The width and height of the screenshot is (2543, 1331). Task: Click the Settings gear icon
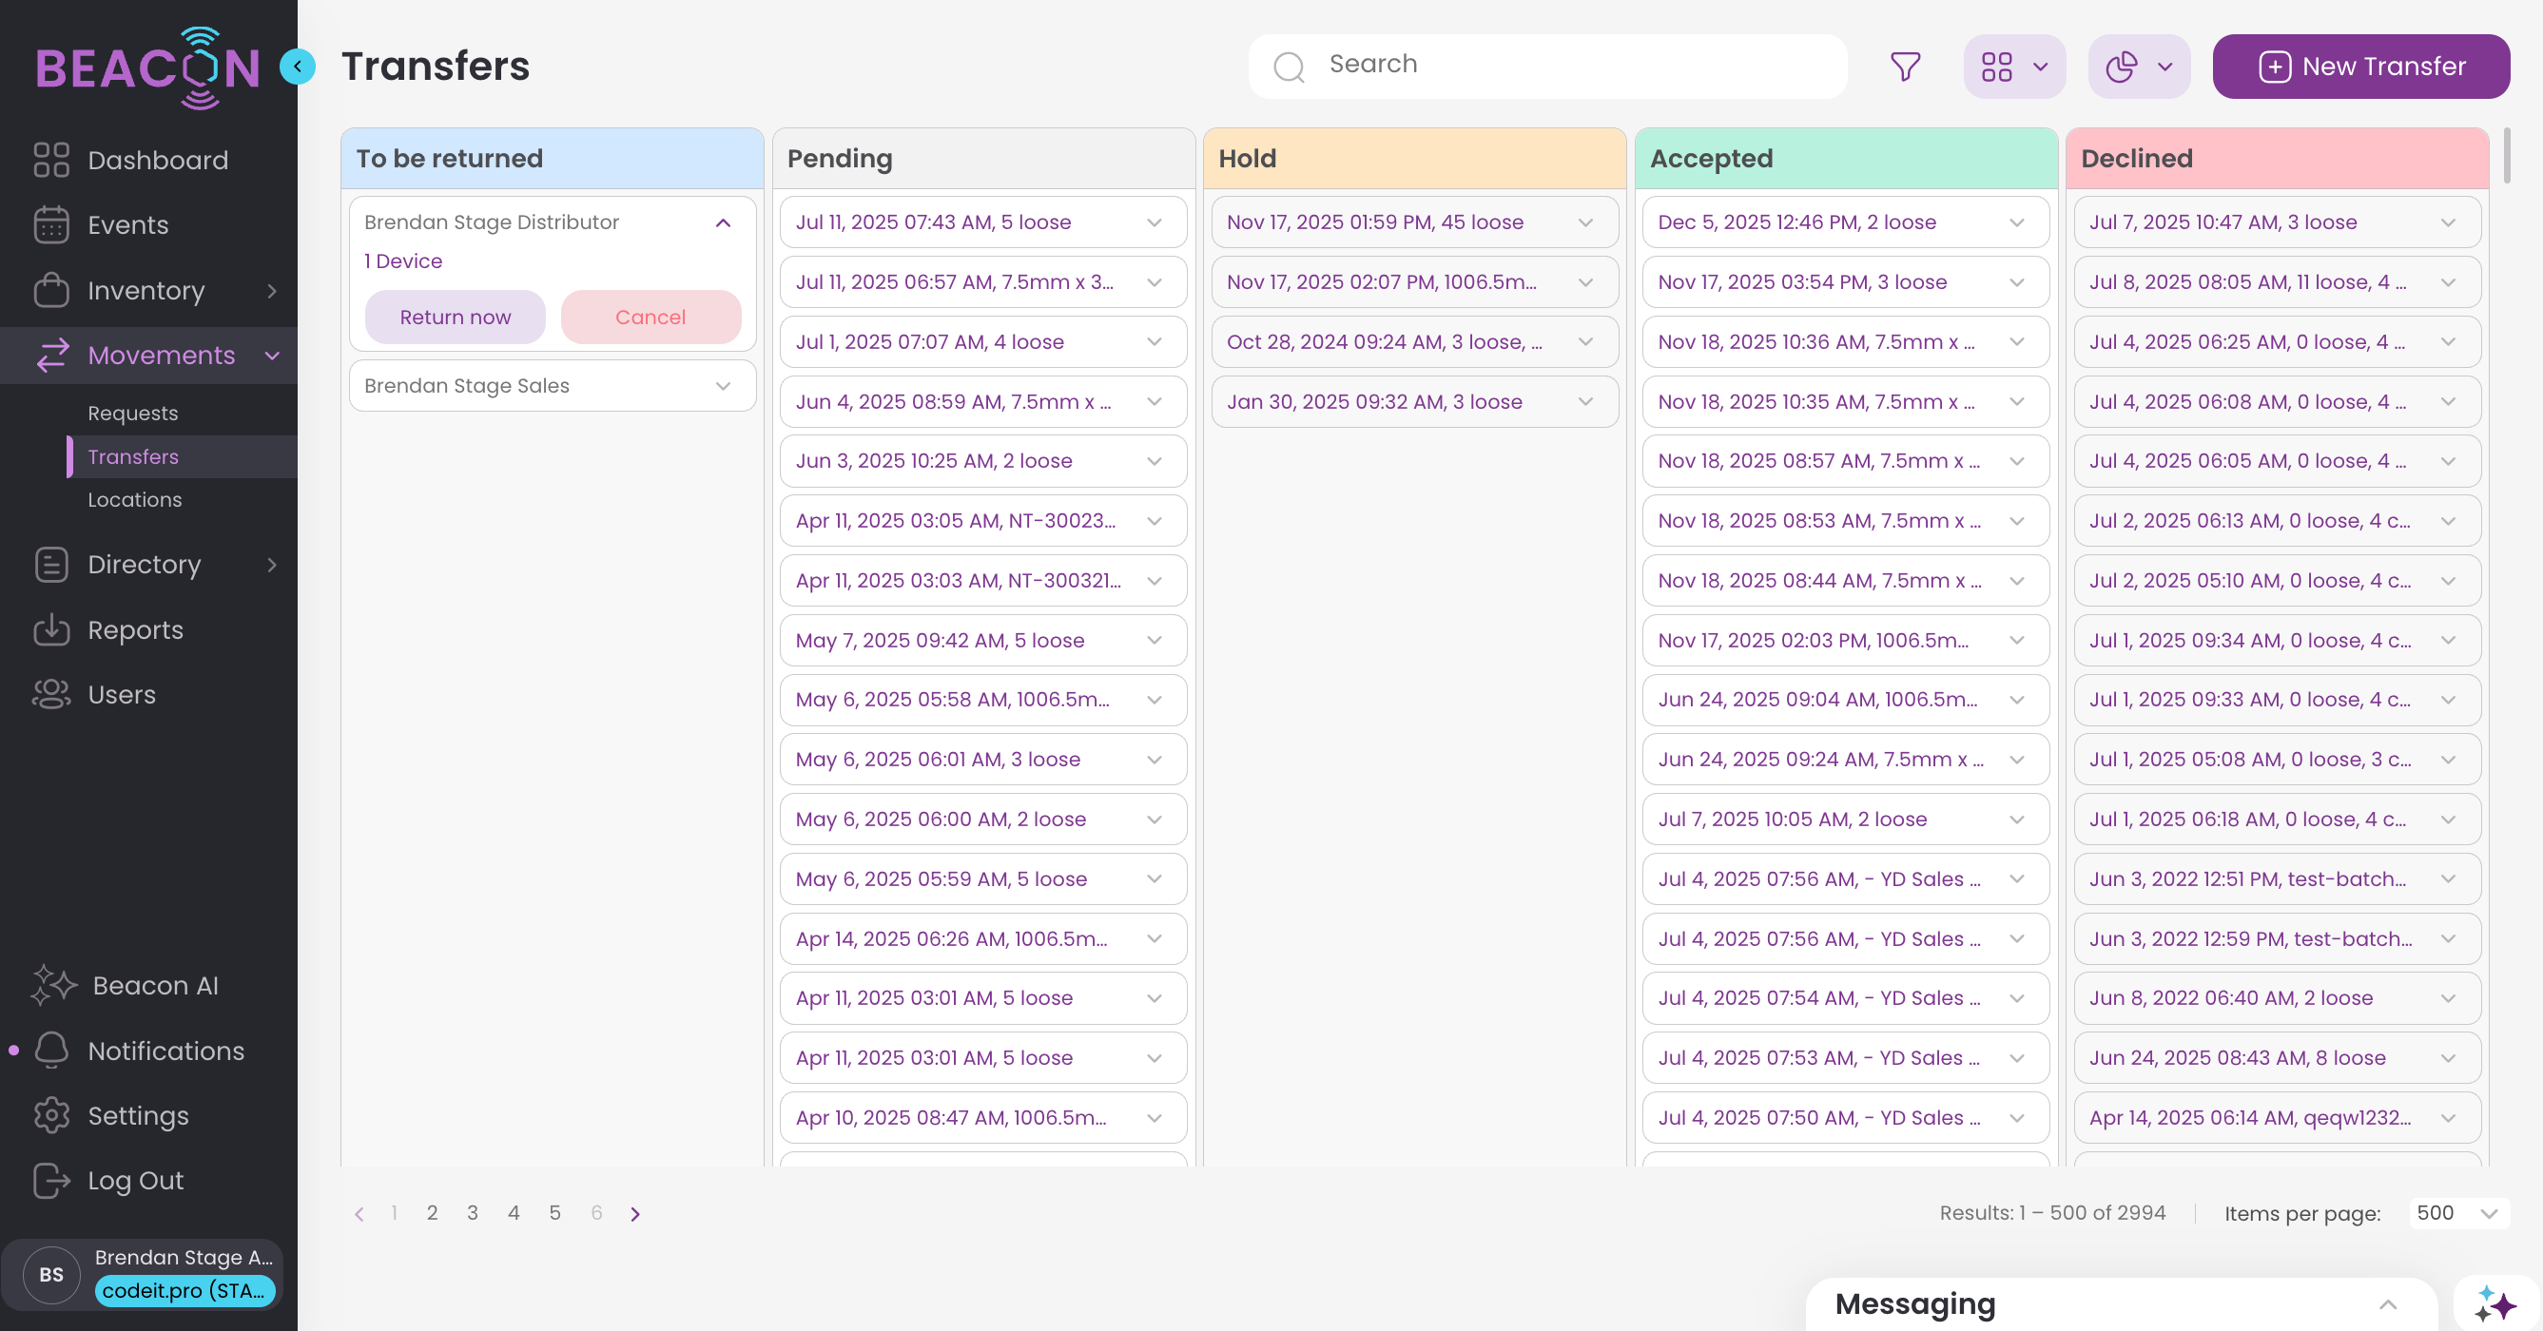(51, 1115)
